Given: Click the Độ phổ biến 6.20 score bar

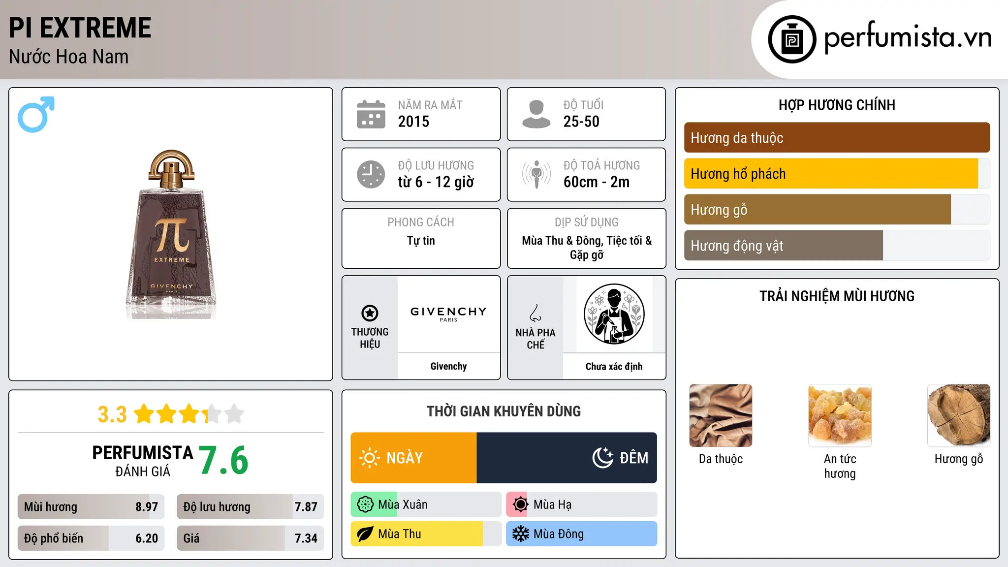Looking at the screenshot, I should coord(91,538).
